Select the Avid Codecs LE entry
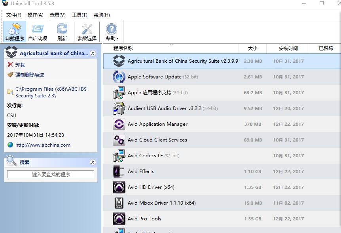Image resolution: width=341 pixels, height=233 pixels. (x=222, y=156)
